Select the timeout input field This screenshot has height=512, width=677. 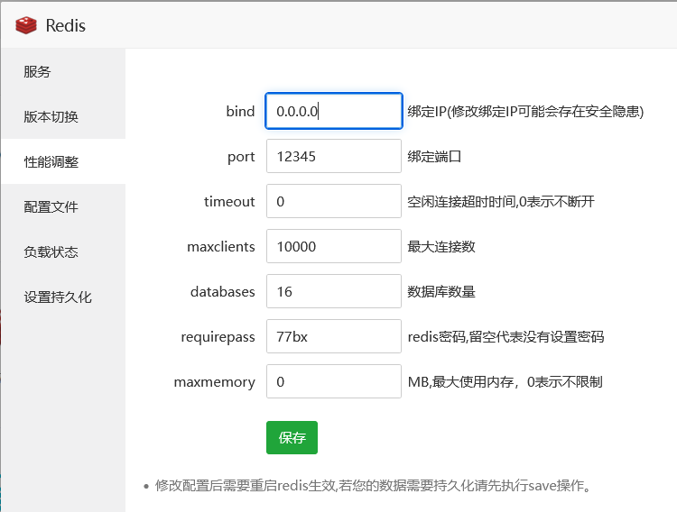pyautogui.click(x=334, y=201)
